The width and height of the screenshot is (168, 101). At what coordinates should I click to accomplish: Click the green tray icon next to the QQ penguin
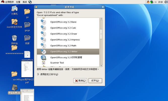point(152,2)
